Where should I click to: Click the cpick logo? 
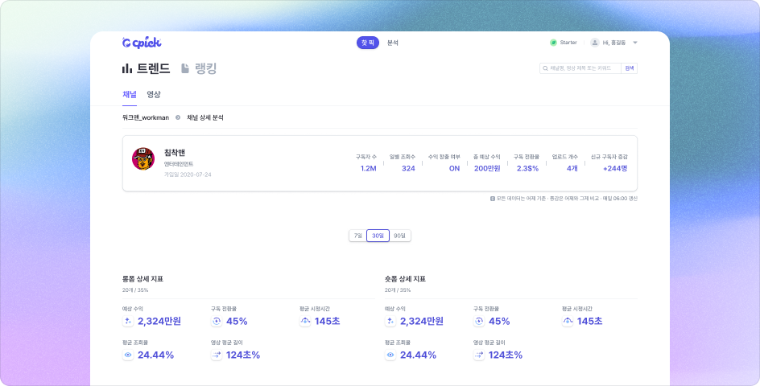(x=142, y=43)
